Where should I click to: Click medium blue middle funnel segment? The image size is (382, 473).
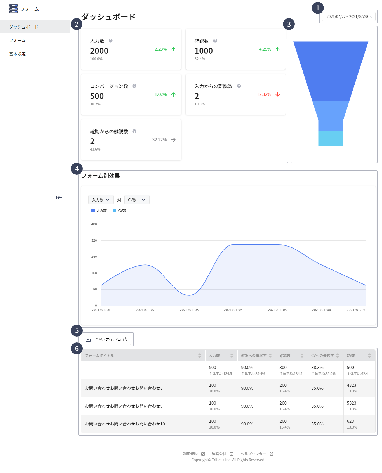331,116
